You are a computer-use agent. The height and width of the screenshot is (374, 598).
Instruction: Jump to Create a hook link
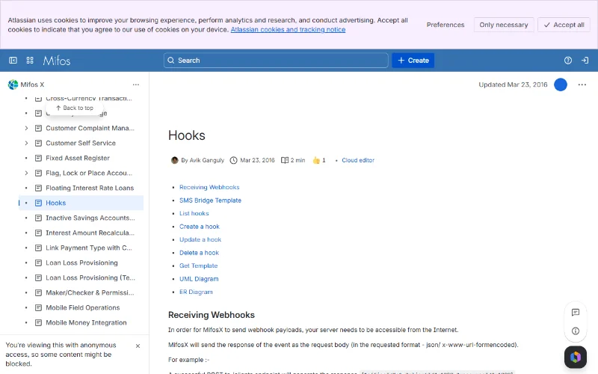[x=200, y=227]
